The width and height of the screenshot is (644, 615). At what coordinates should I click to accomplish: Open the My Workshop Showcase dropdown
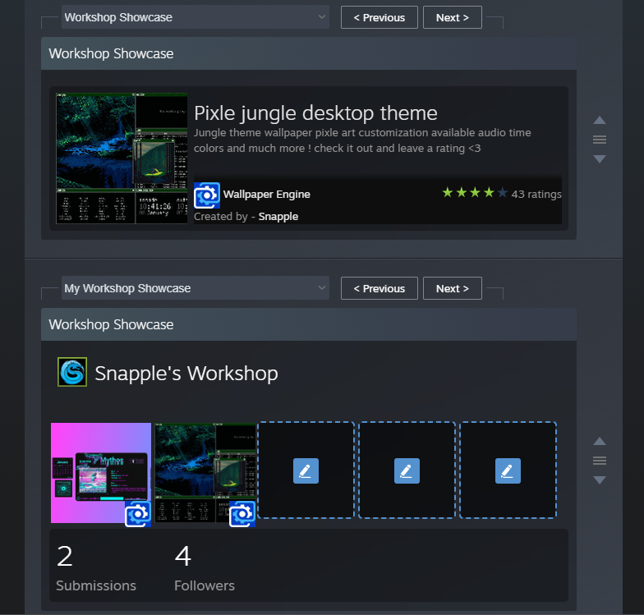click(x=195, y=288)
